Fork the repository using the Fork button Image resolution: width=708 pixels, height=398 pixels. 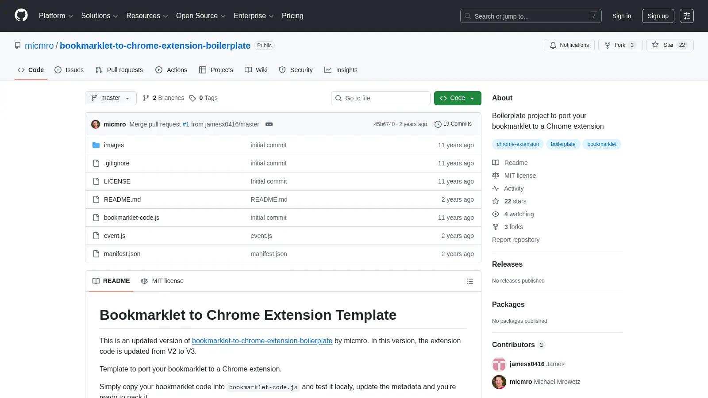click(620, 45)
